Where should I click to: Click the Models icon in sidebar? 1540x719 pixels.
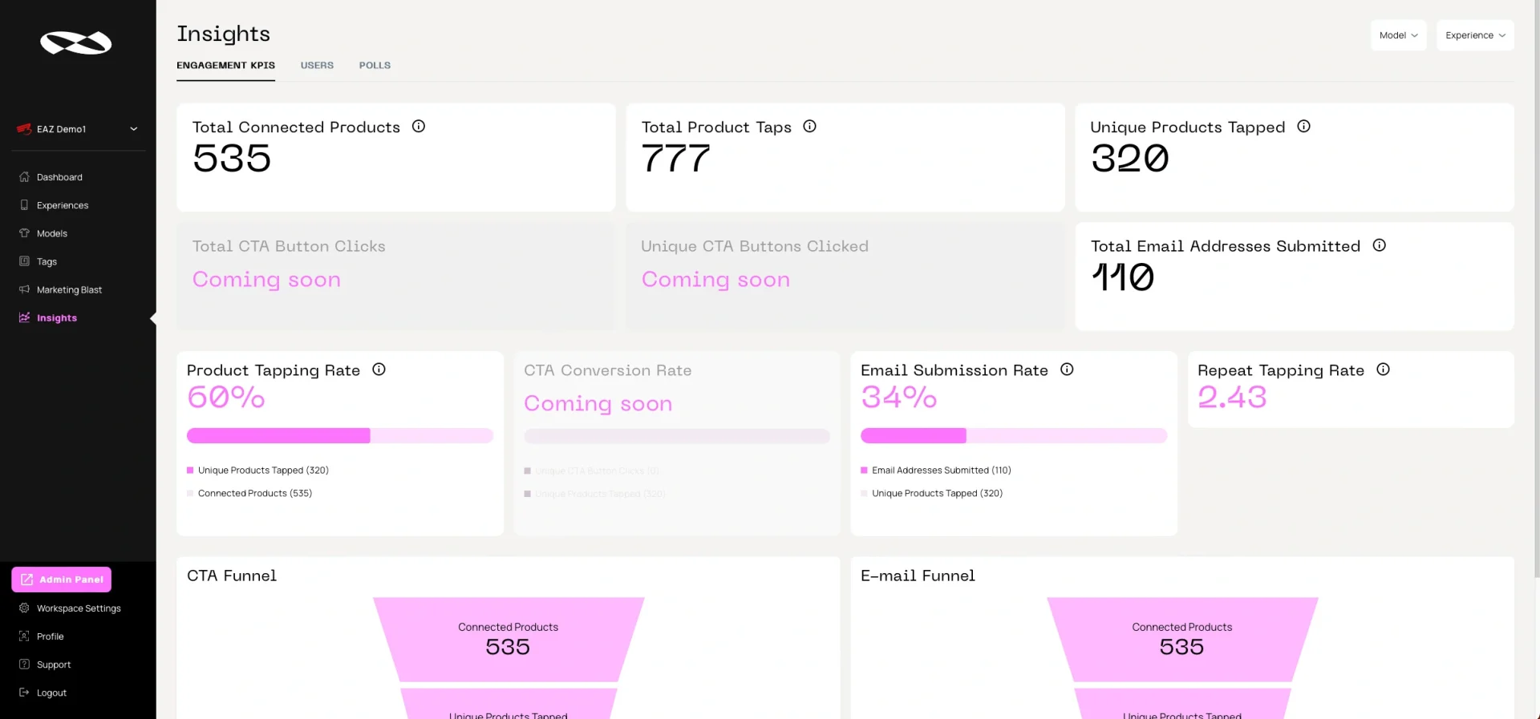[x=25, y=233]
